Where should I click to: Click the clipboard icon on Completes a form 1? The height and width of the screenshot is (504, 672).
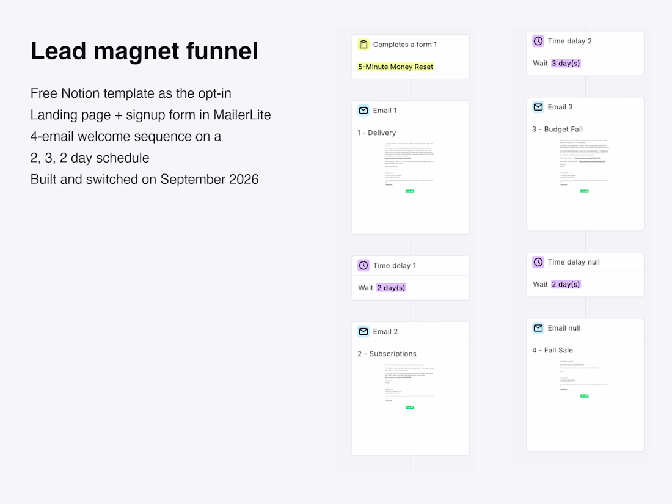[363, 44]
